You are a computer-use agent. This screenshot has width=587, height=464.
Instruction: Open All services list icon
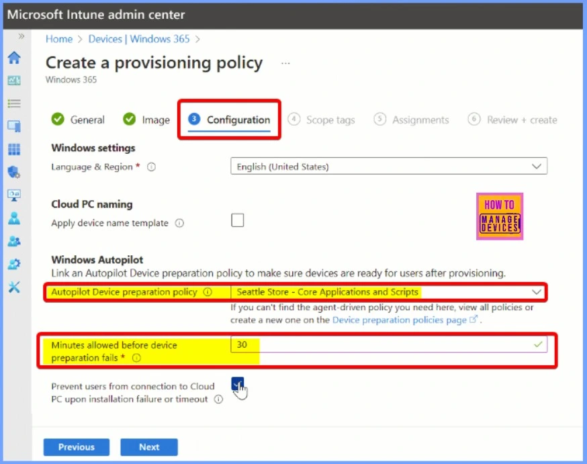coord(14,103)
